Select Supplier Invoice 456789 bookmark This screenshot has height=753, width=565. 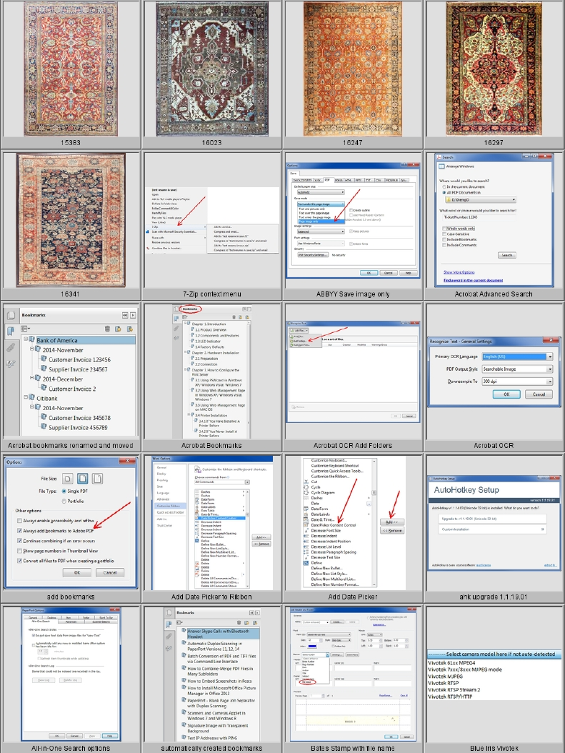pos(78,427)
